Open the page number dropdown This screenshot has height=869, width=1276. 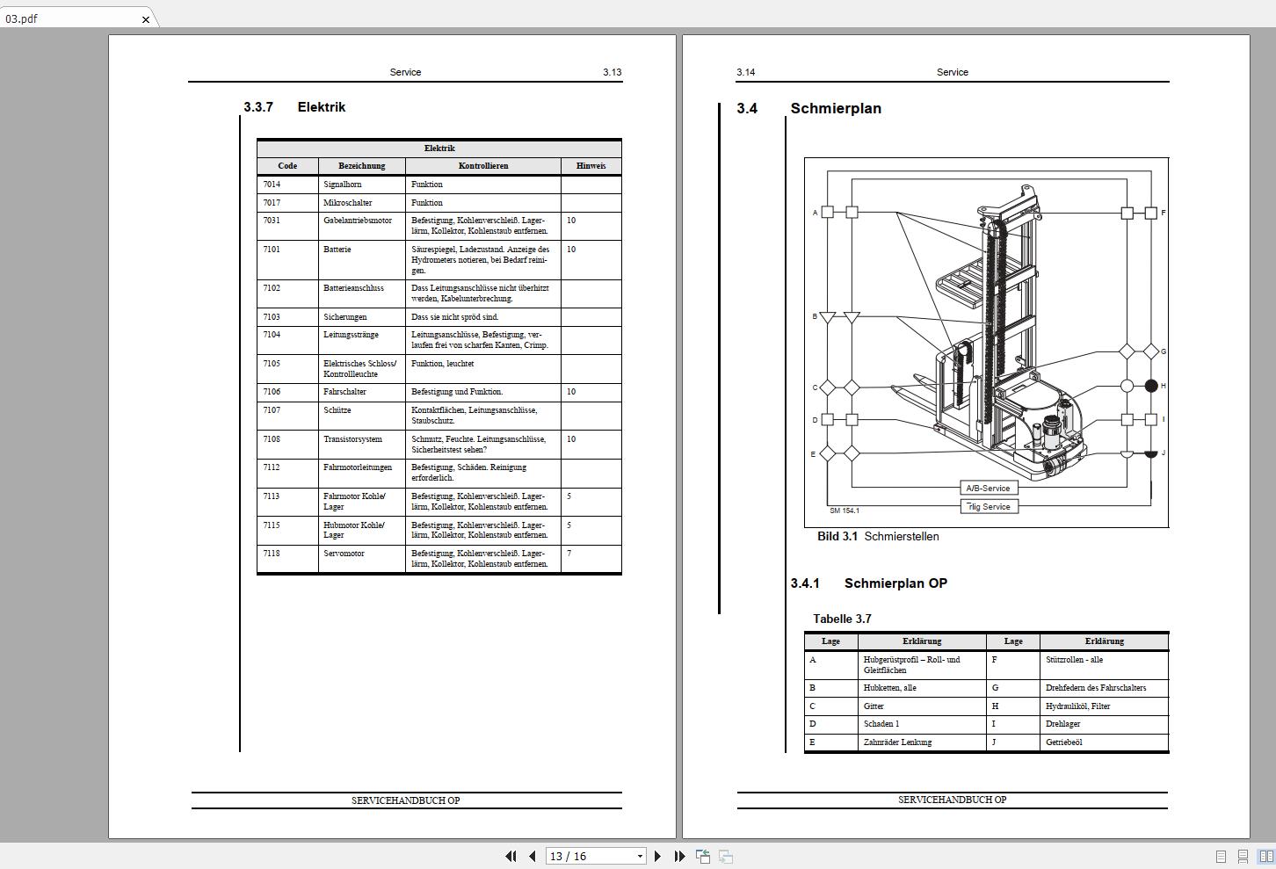[x=640, y=856]
